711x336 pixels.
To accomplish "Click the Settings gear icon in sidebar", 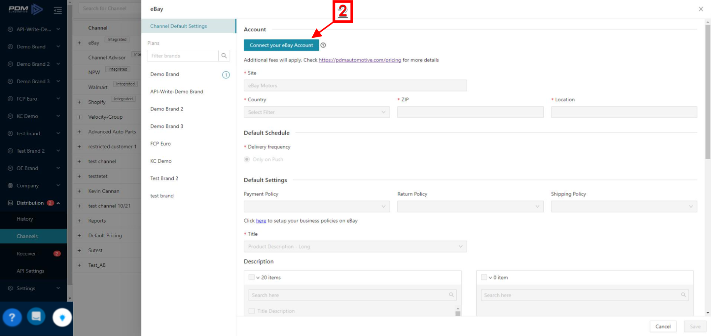I will [x=10, y=288].
